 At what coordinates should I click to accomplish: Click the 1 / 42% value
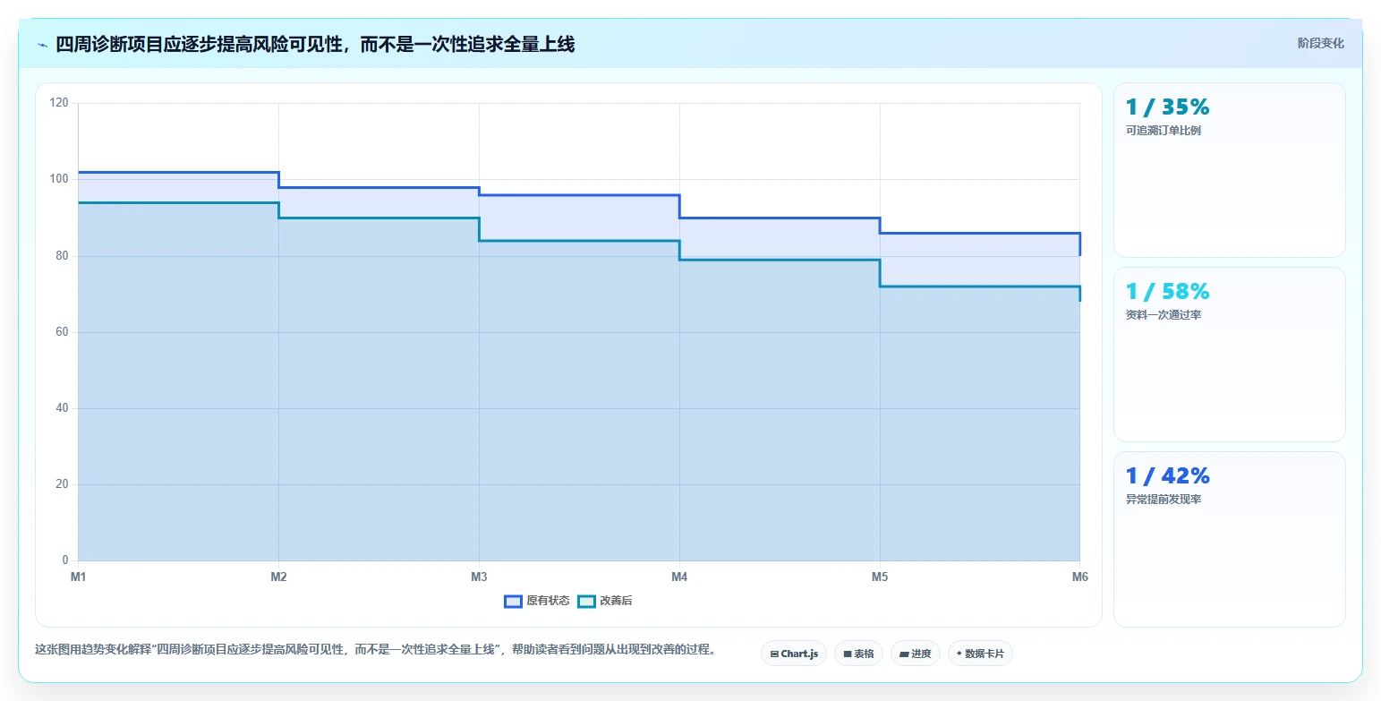(1167, 476)
